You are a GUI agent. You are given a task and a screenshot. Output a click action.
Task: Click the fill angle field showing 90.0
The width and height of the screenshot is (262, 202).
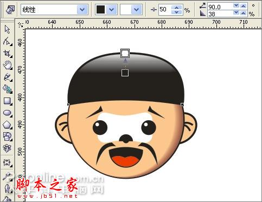(220, 7)
